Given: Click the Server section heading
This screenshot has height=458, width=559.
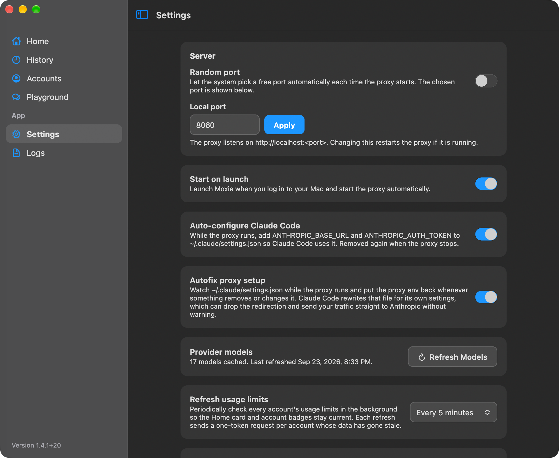Looking at the screenshot, I should pos(203,56).
